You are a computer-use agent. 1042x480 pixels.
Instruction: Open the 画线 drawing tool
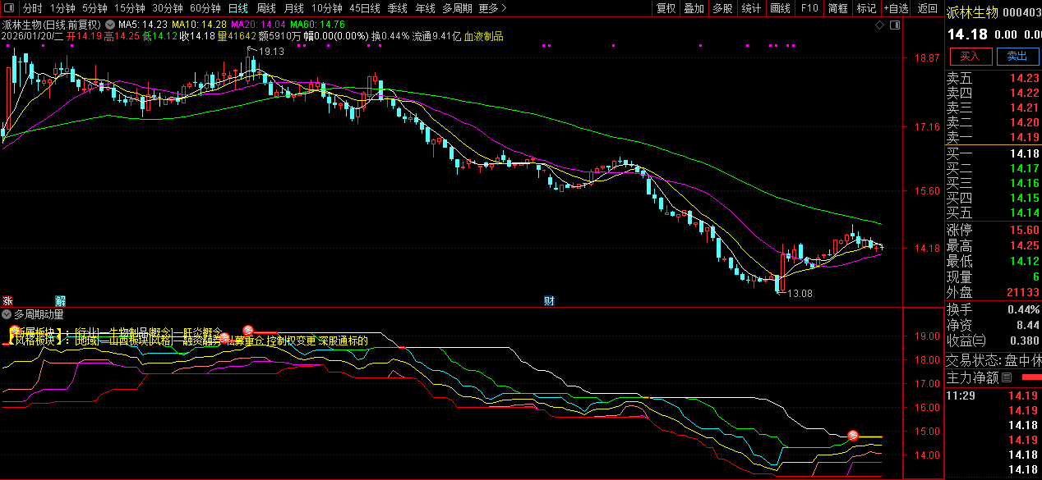click(779, 8)
